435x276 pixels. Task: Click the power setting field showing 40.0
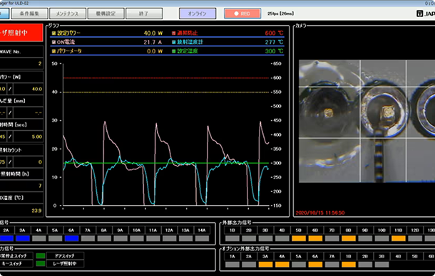tap(29, 89)
